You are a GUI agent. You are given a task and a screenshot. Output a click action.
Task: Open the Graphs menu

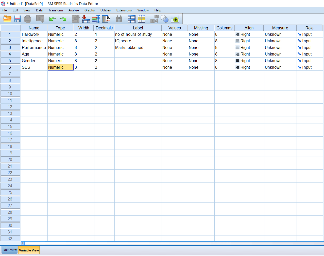click(x=89, y=10)
